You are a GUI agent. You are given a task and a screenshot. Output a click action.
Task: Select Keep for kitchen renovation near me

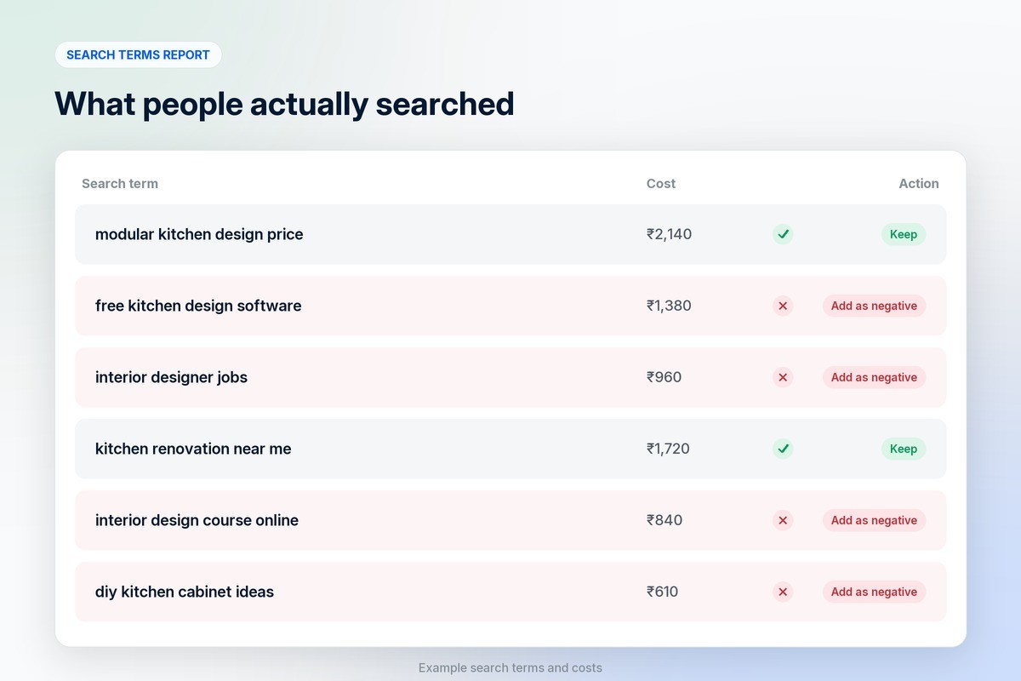coord(904,449)
